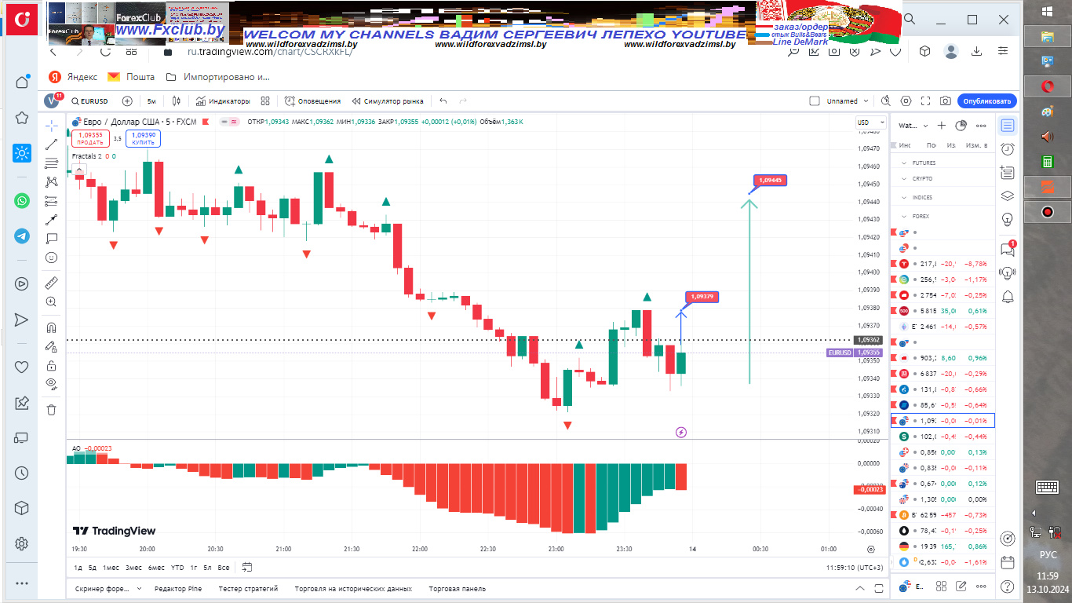Open the notifications bell panel
The width and height of the screenshot is (1072, 603).
click(1008, 296)
